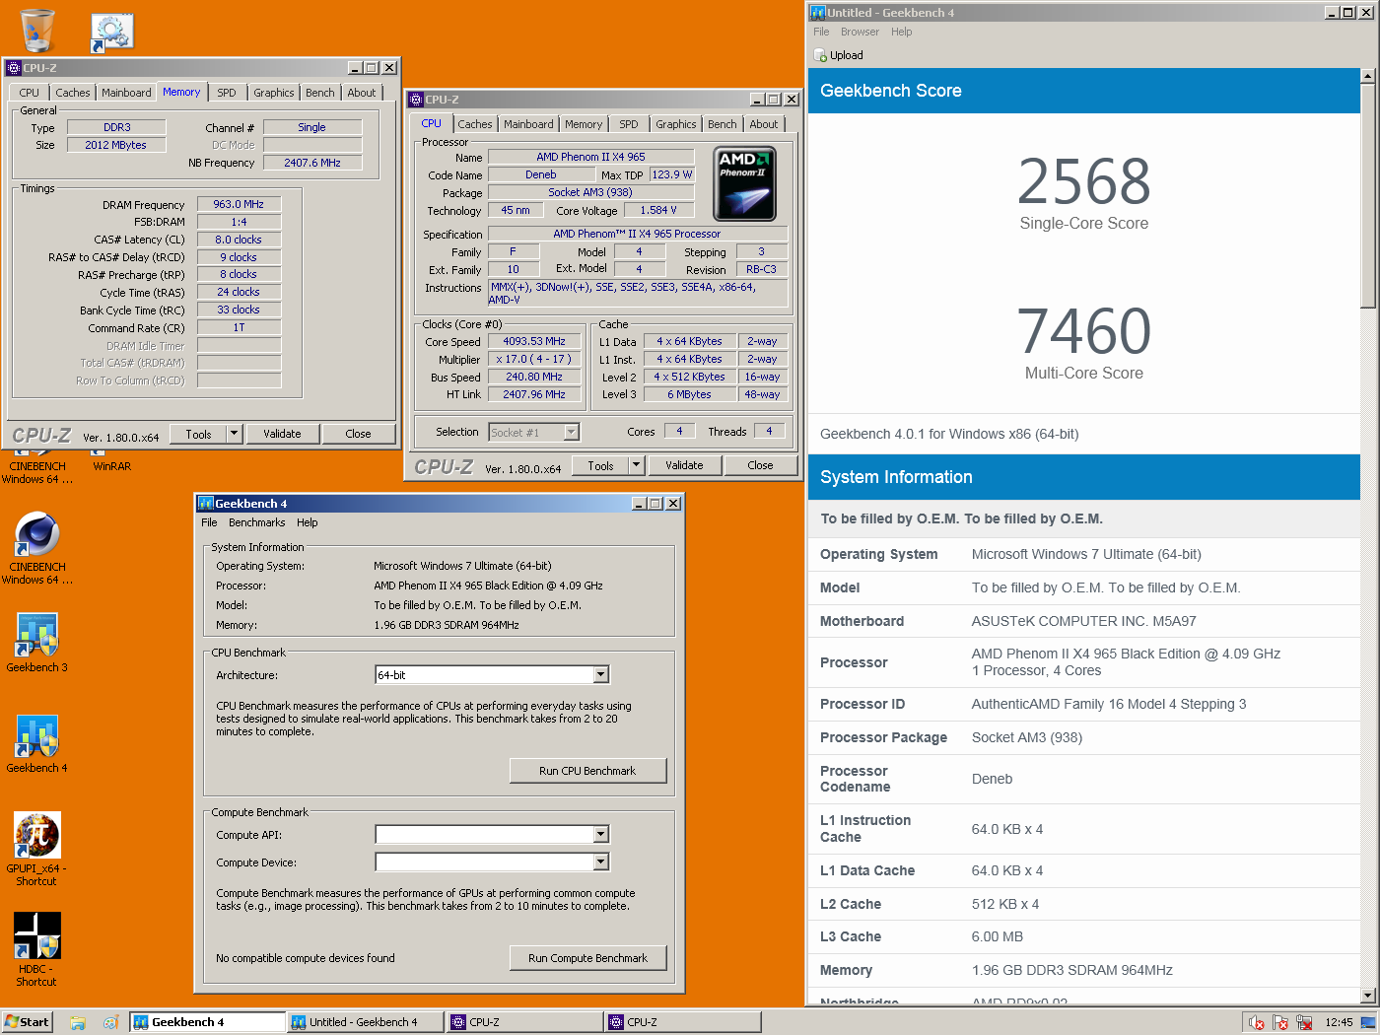The height and width of the screenshot is (1035, 1380).
Task: Click motherboard value ASUSTeK COMPUTER INC. M5A97
Action: (1084, 621)
